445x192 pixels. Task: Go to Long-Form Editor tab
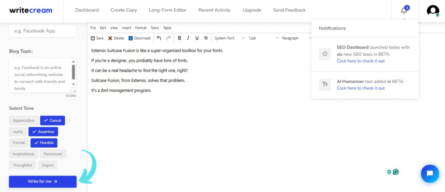point(167,10)
